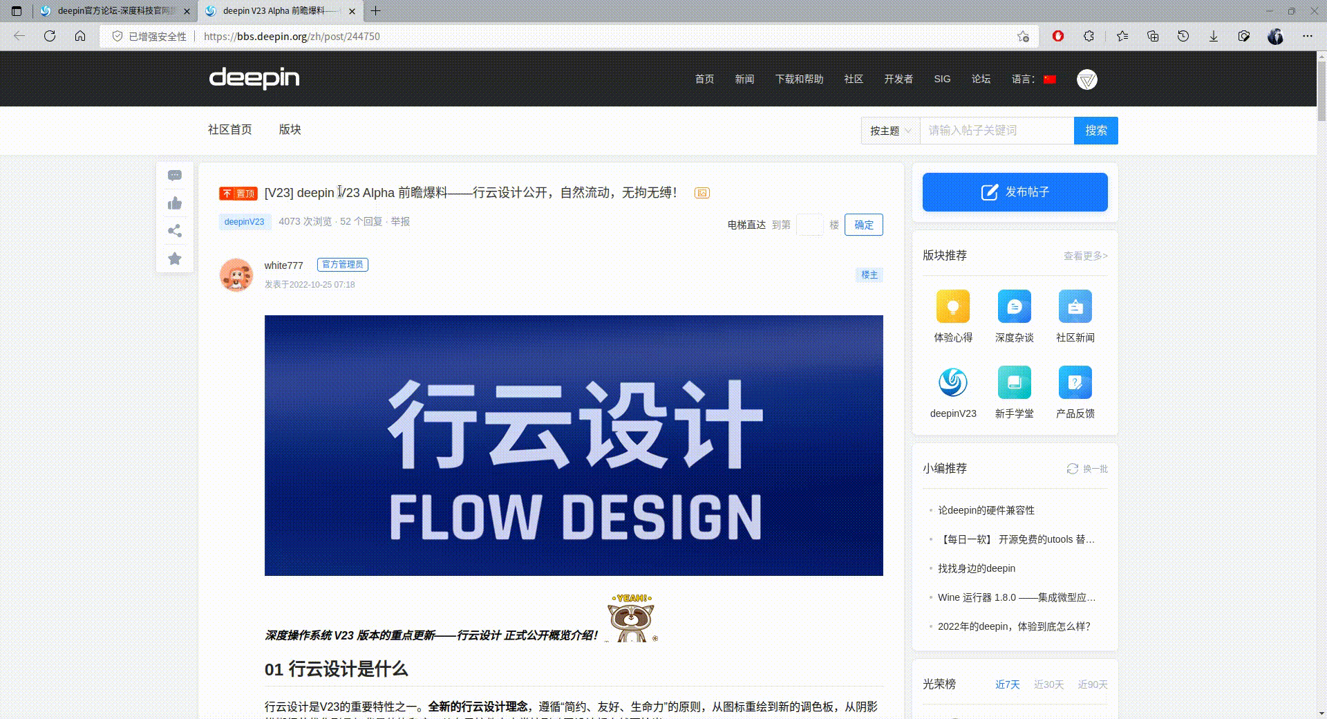The width and height of the screenshot is (1327, 719).
Task: Click the 发布帖子 button
Action: click(x=1015, y=192)
